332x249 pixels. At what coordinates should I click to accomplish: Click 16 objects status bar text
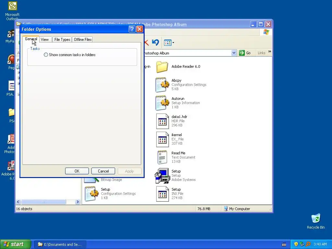click(x=24, y=209)
